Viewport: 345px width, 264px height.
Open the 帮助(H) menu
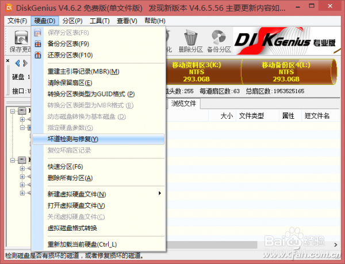click(x=155, y=21)
